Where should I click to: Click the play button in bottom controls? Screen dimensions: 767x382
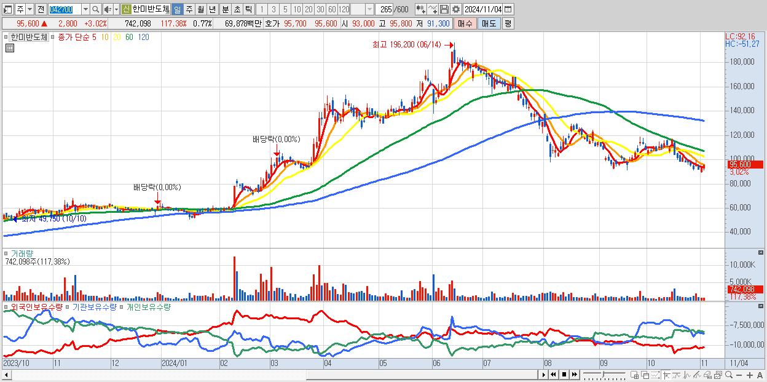(x=544, y=375)
